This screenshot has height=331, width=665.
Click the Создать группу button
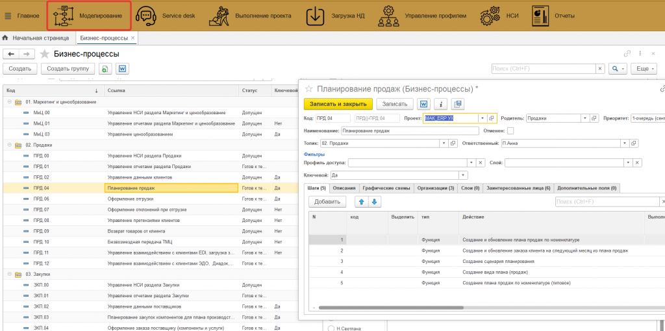[68, 68]
